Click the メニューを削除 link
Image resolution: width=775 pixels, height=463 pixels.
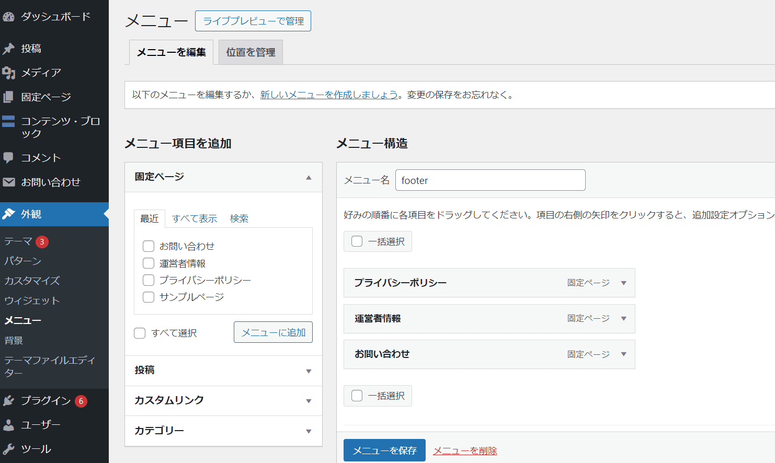tap(465, 450)
